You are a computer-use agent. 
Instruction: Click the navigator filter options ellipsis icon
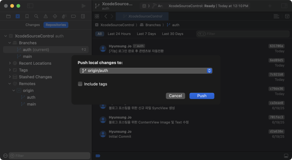5,155
